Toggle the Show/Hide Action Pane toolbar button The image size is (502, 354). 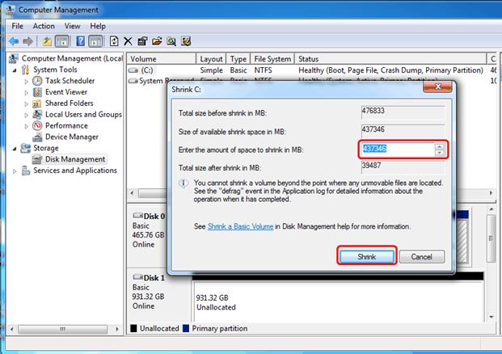(x=95, y=41)
